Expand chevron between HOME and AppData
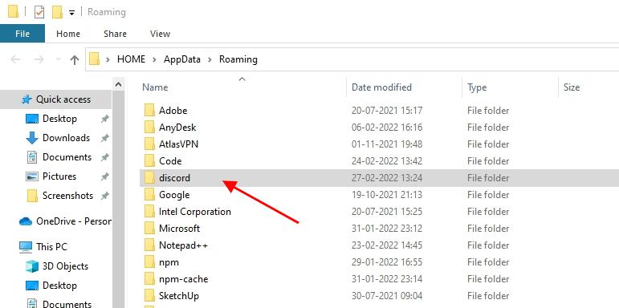Image resolution: width=619 pixels, height=308 pixels. pos(155,59)
